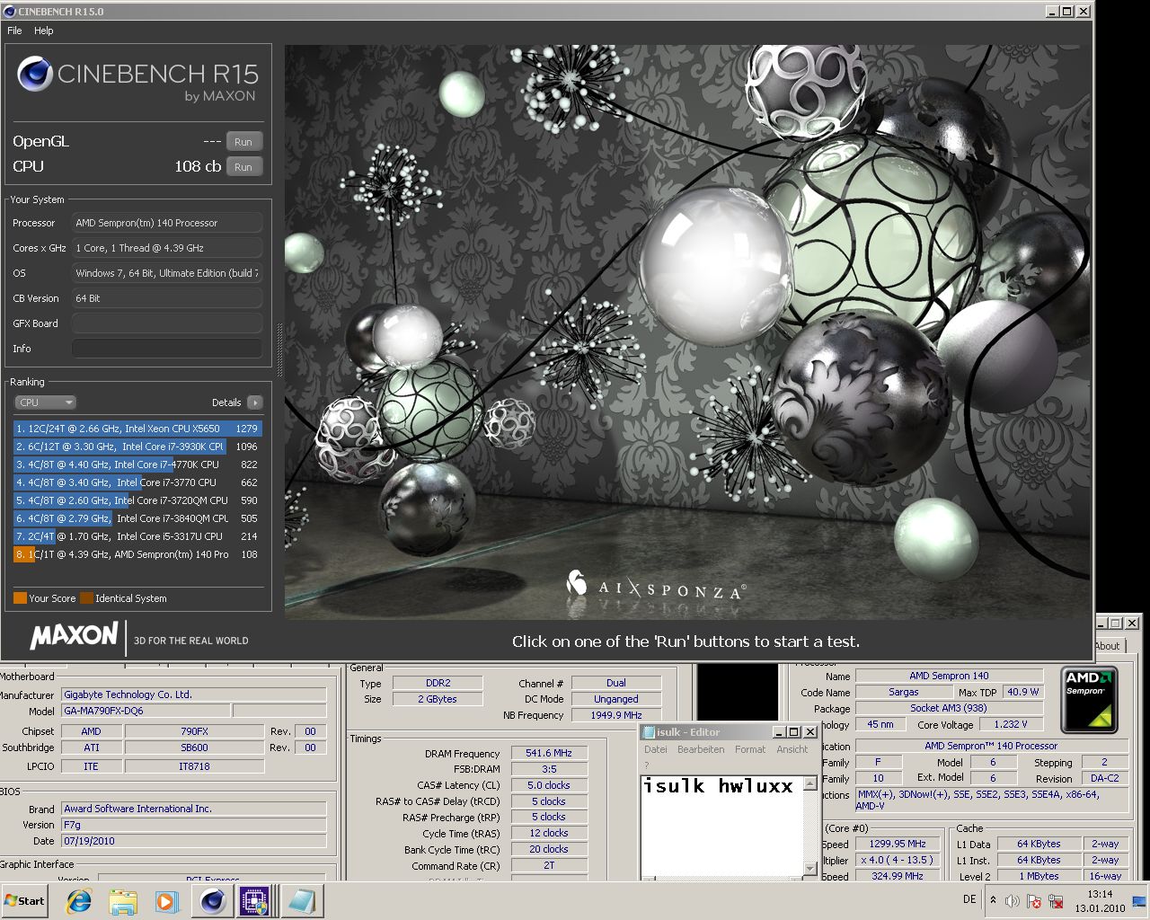Screen dimensions: 1150x920
Task: Click the DRAM Frequency value 541.6 MHz
Action: pyautogui.click(x=549, y=753)
